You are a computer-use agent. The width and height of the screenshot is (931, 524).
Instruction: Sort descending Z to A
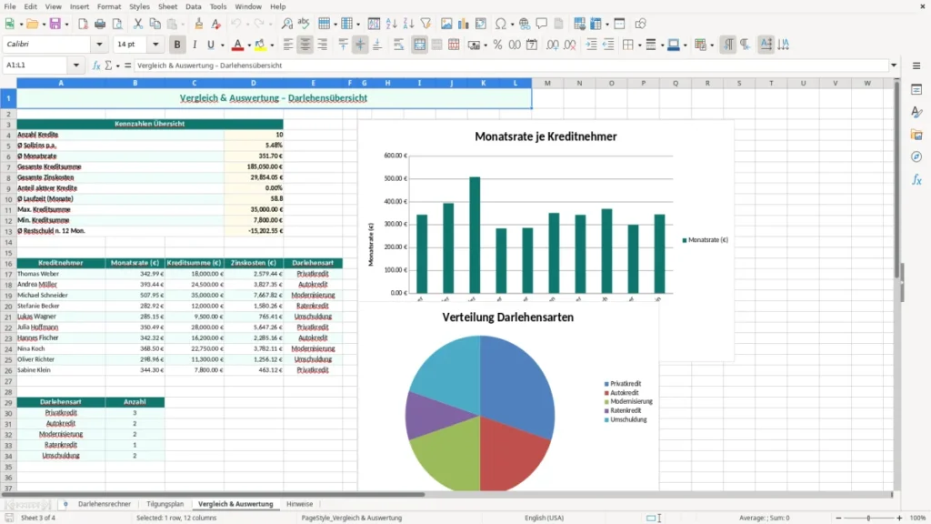point(408,24)
